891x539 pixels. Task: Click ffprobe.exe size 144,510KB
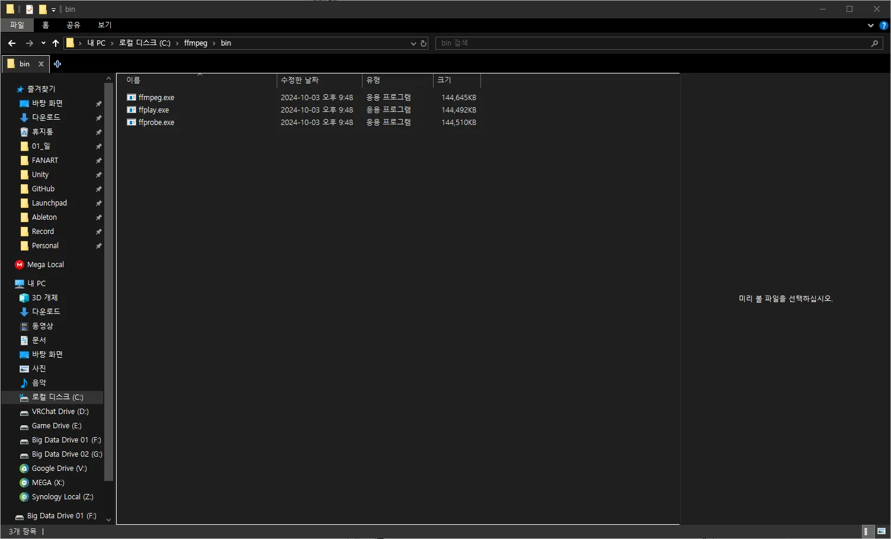pyautogui.click(x=459, y=123)
